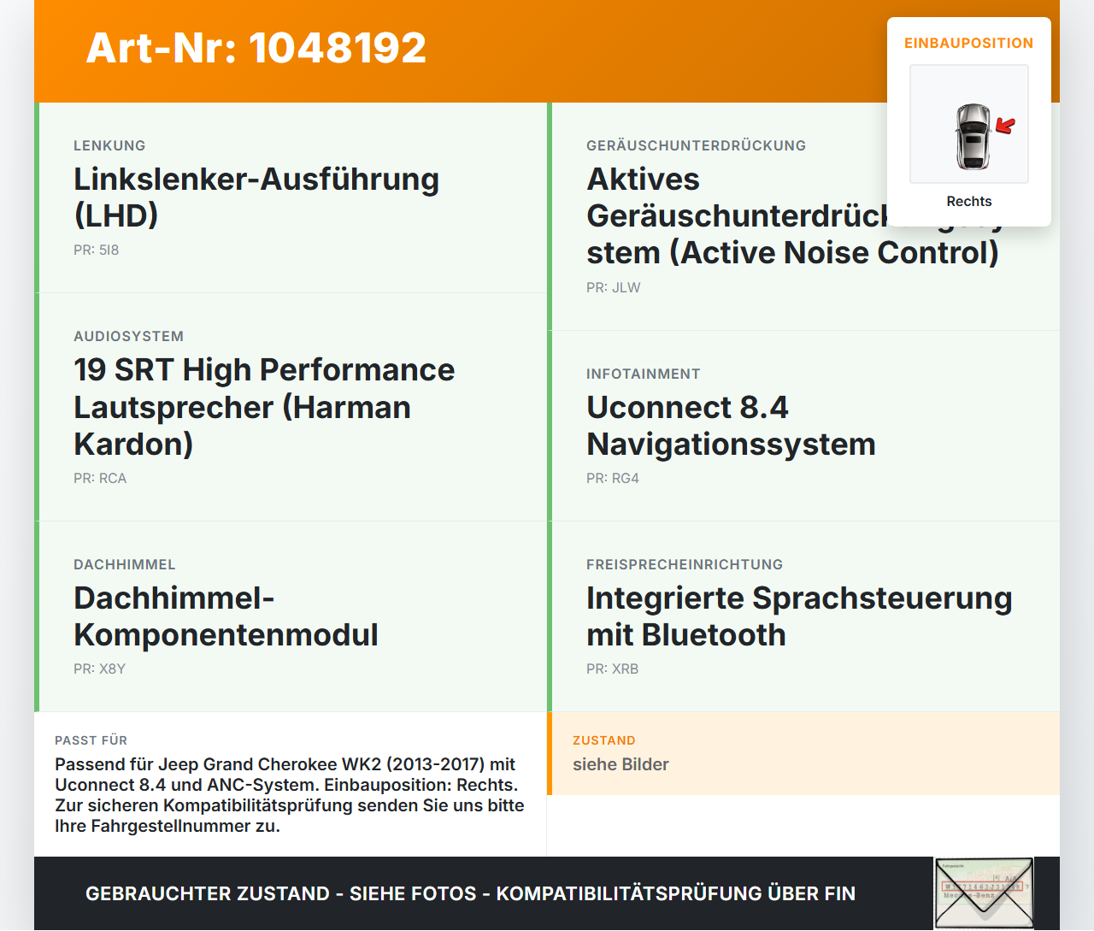Click the PR: X8Y code
Image resolution: width=1094 pixels, height=931 pixels.
tap(99, 669)
